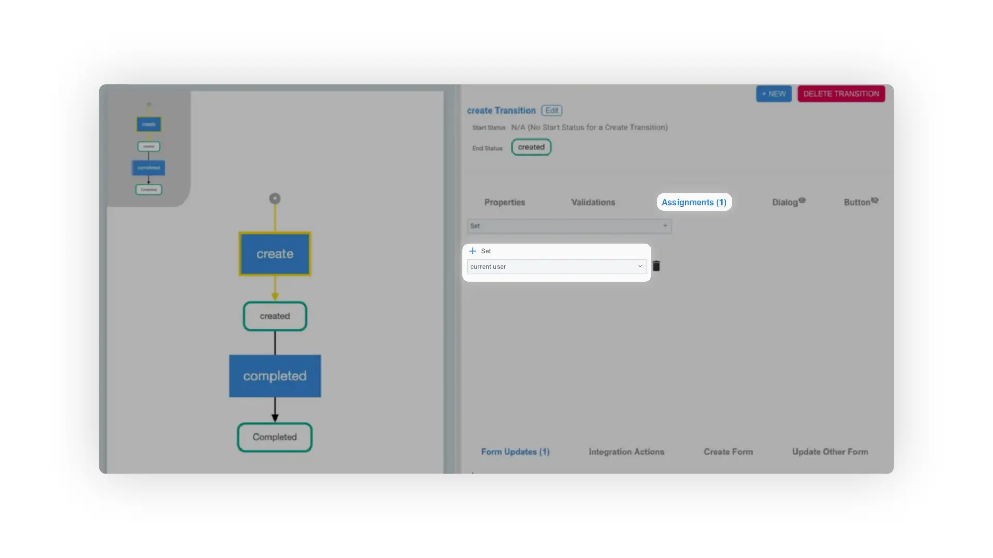993x558 pixels.
Task: Open the current user dropdown
Action: click(556, 267)
